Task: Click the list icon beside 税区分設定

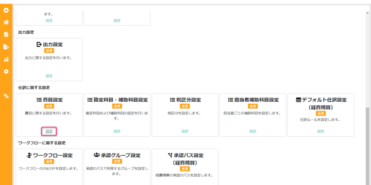Action: point(172,100)
